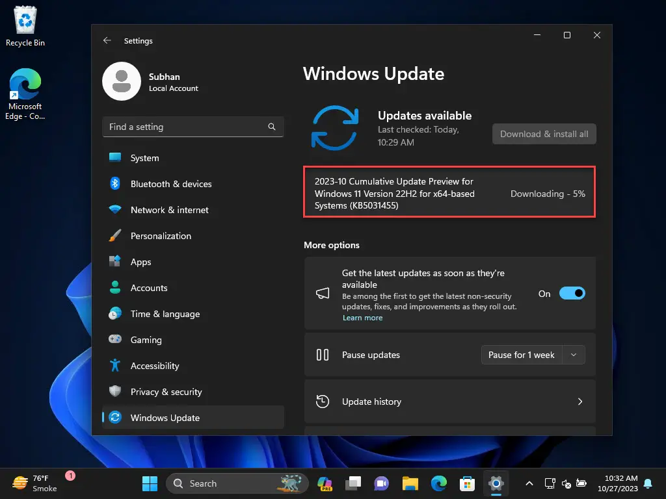Click the Time & language clock icon

(x=115, y=314)
